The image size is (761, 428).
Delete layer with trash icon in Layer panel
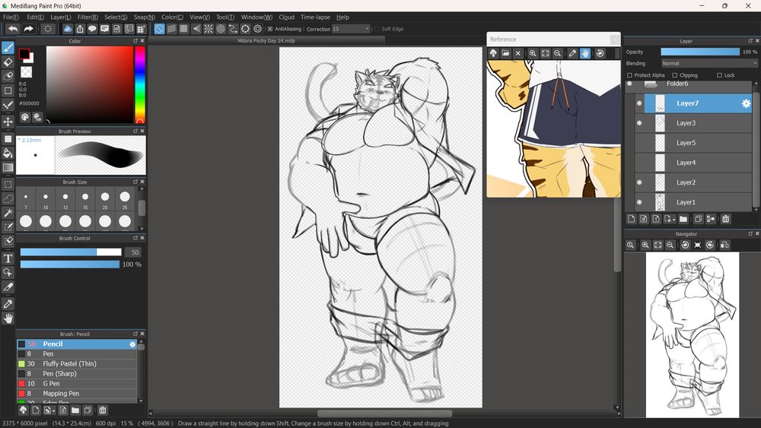pyautogui.click(x=725, y=219)
